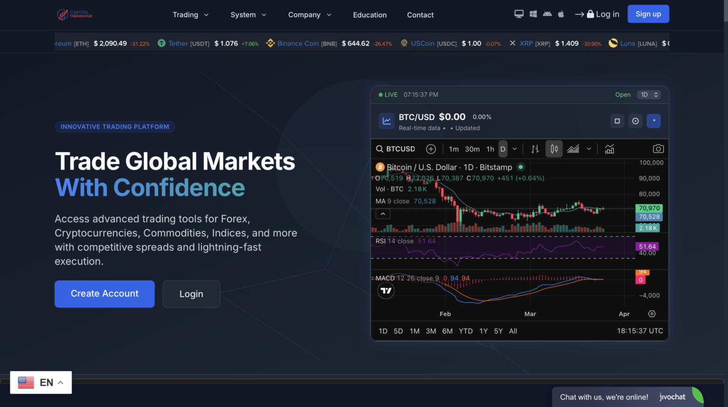Toggle the fullscreen square icon above the chart

[x=617, y=121]
